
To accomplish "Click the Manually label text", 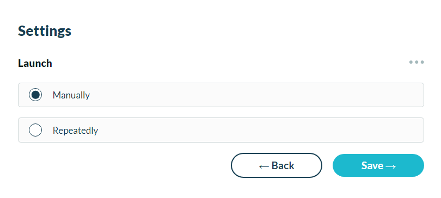I will pos(71,95).
